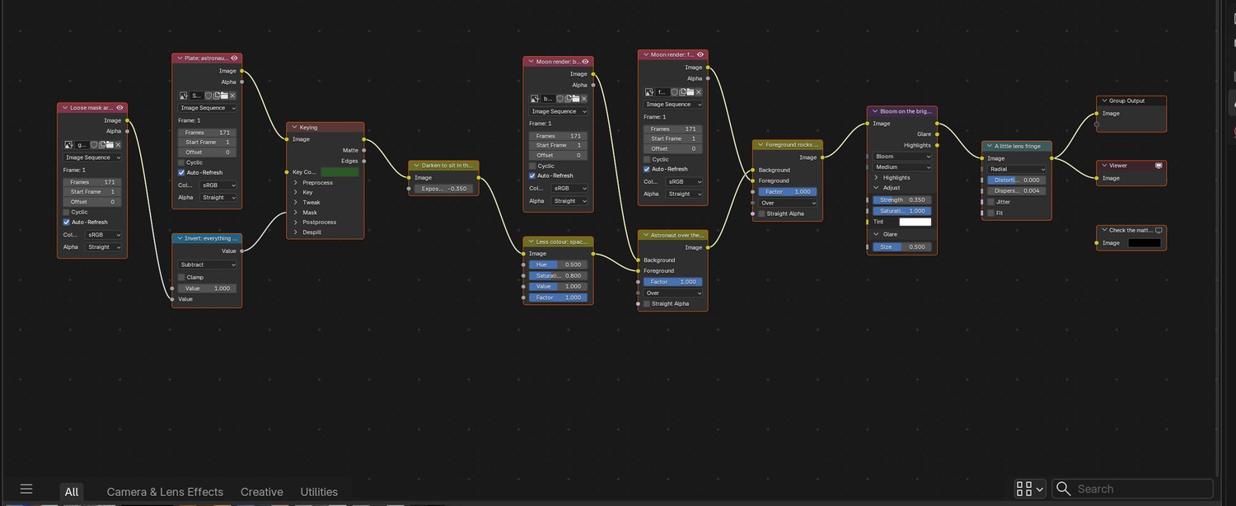Open the hamburger menu in asset shelf
This screenshot has height=506, width=1236.
[26, 489]
